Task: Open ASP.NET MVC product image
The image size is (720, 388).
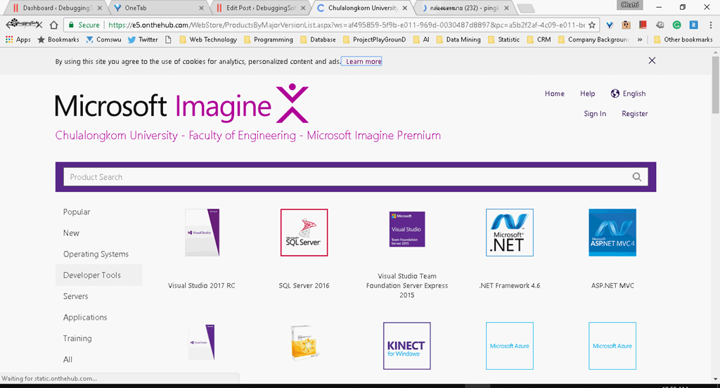Action: pos(612,233)
